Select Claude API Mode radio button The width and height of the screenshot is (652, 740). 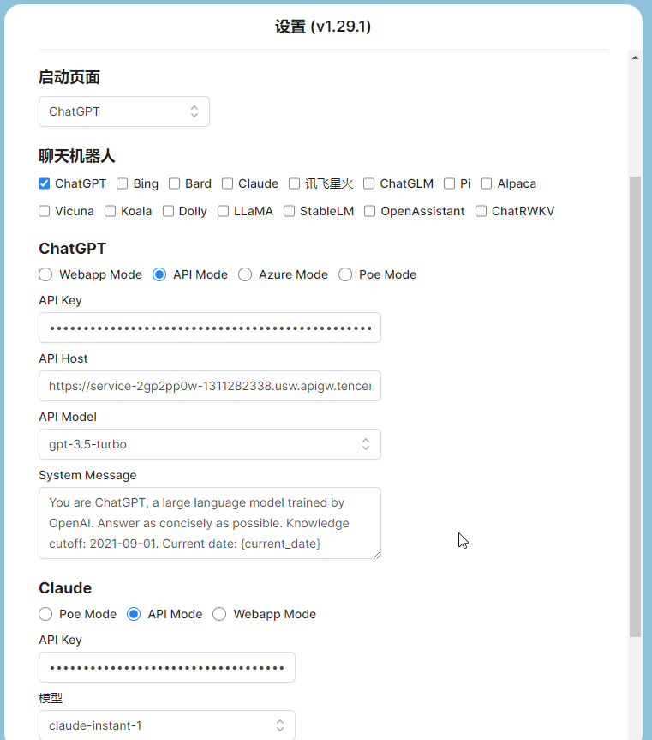(134, 614)
